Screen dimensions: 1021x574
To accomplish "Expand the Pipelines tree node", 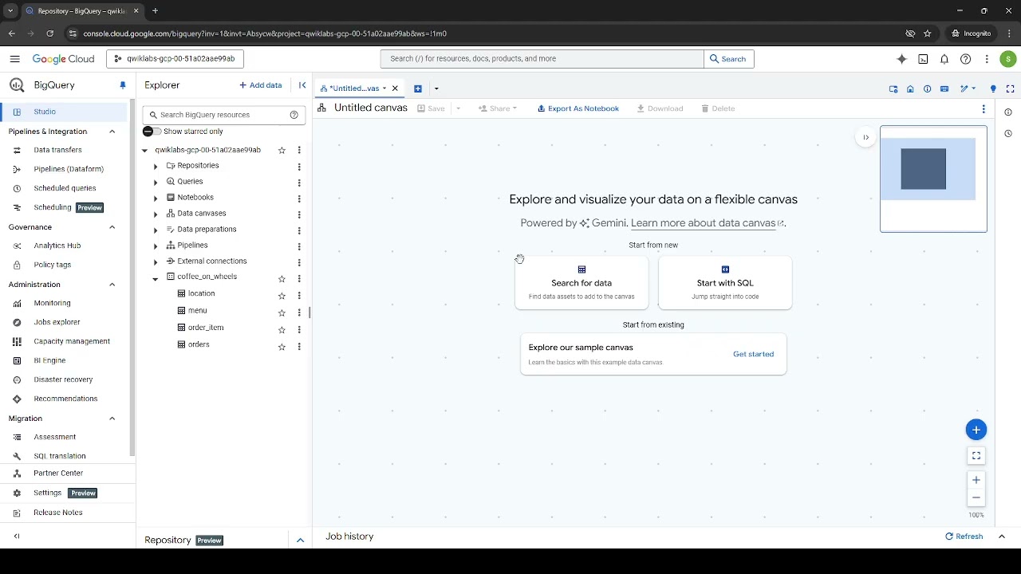I will [156, 246].
